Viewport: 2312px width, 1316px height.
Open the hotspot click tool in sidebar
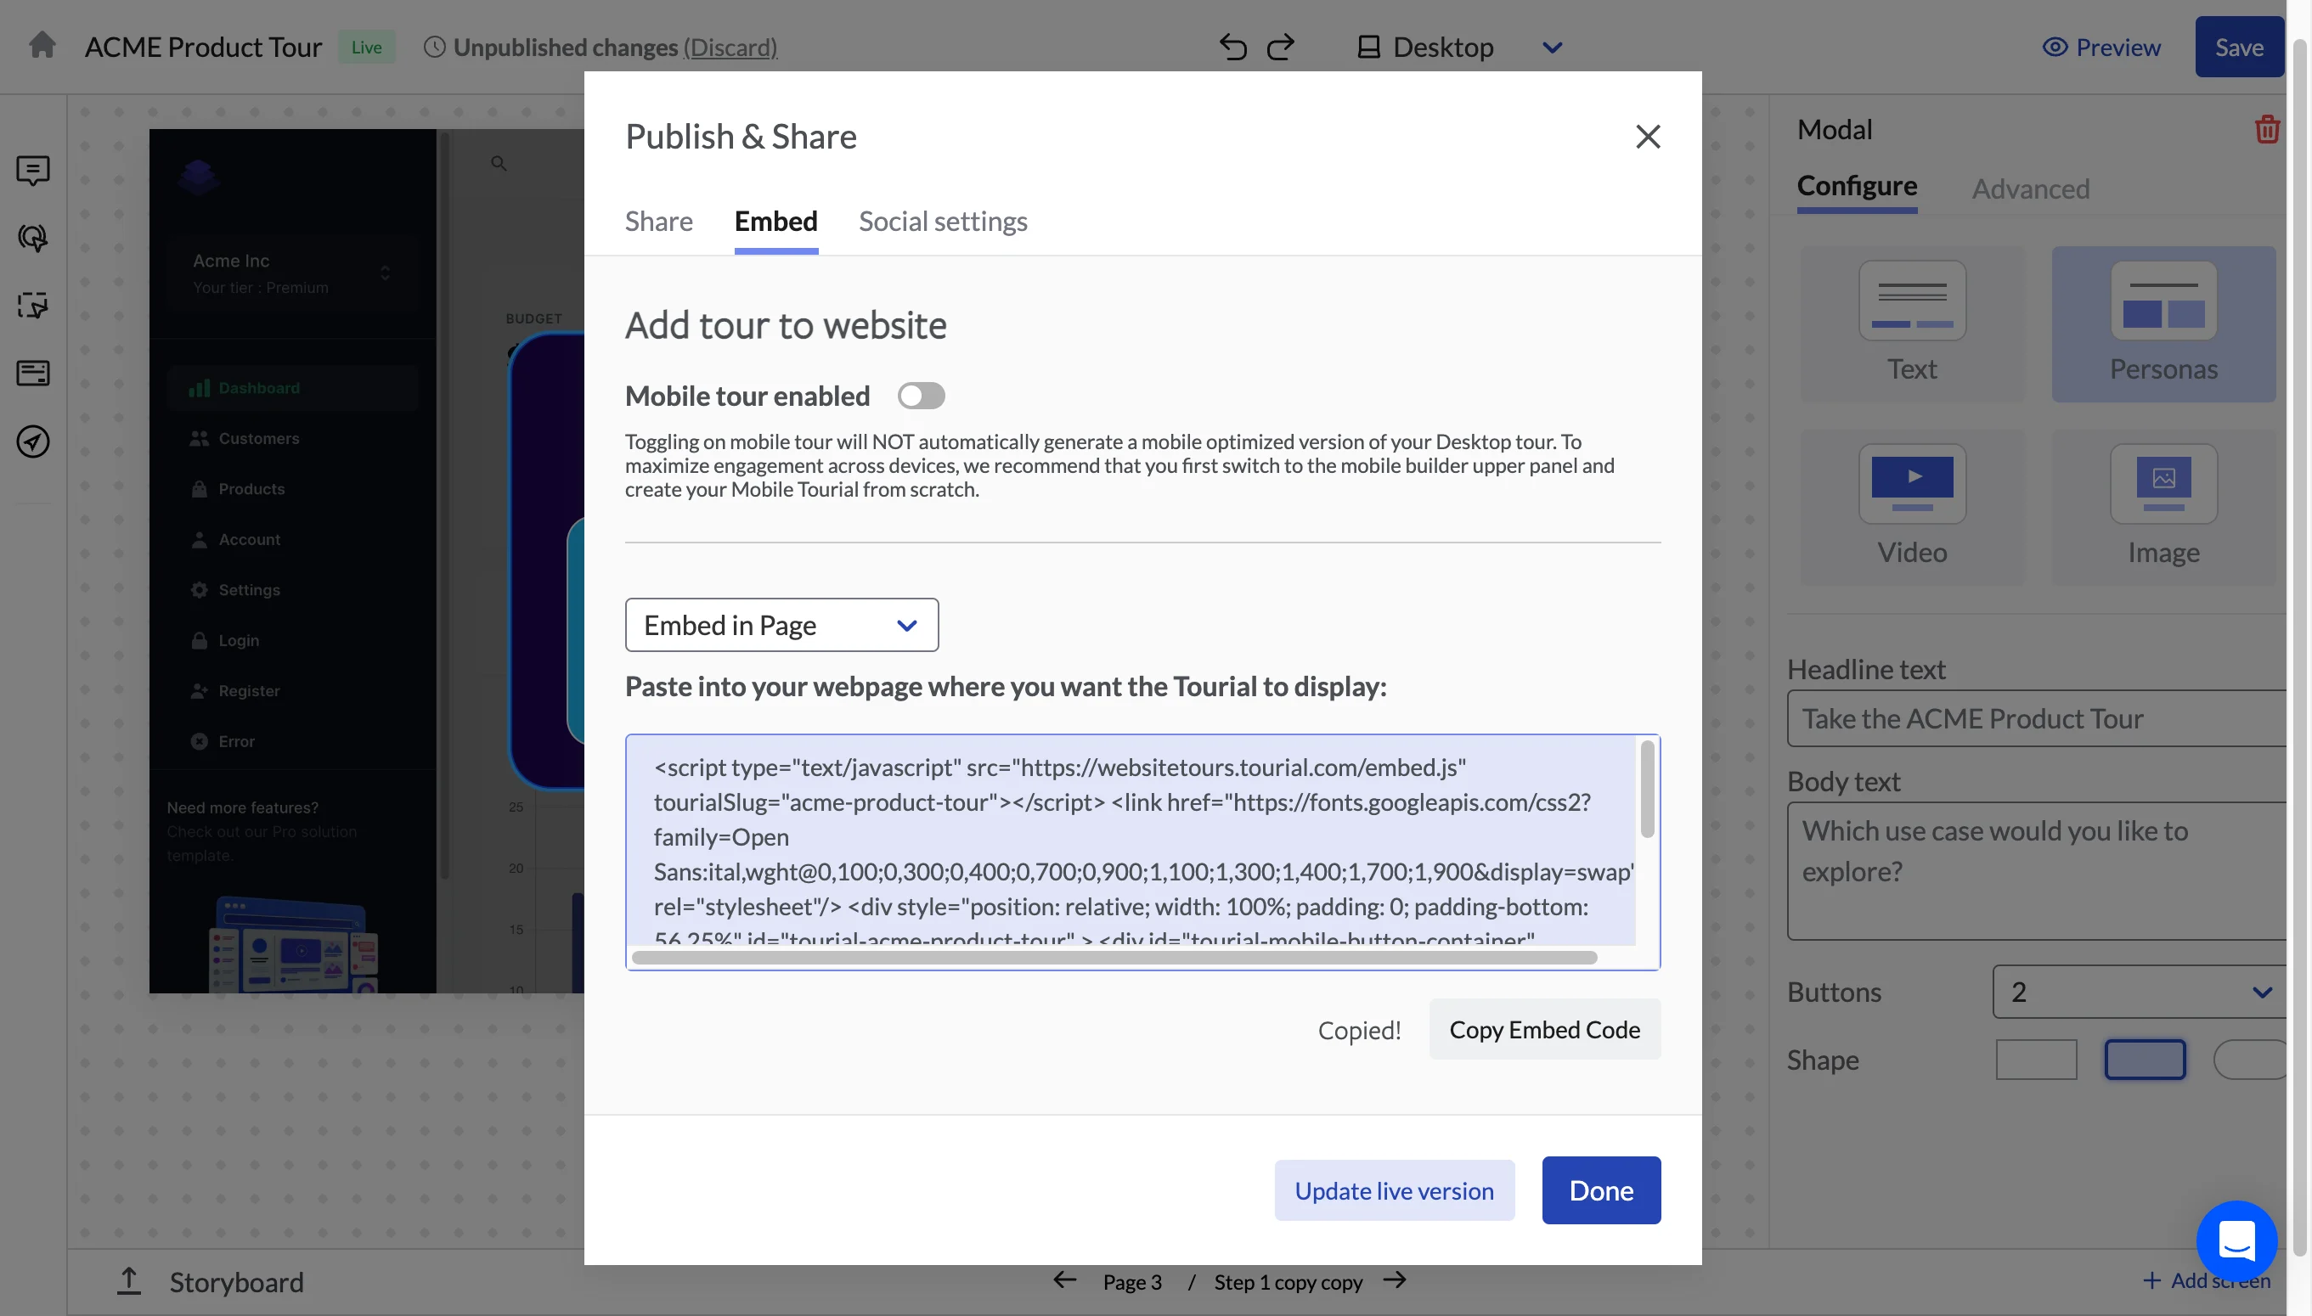point(33,238)
